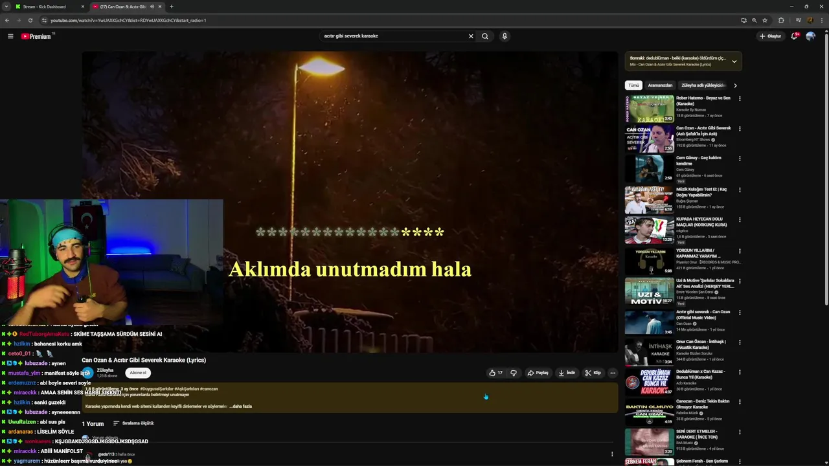Open KUPADA HEYECAN DOLU MAÇLAR title

(701, 222)
